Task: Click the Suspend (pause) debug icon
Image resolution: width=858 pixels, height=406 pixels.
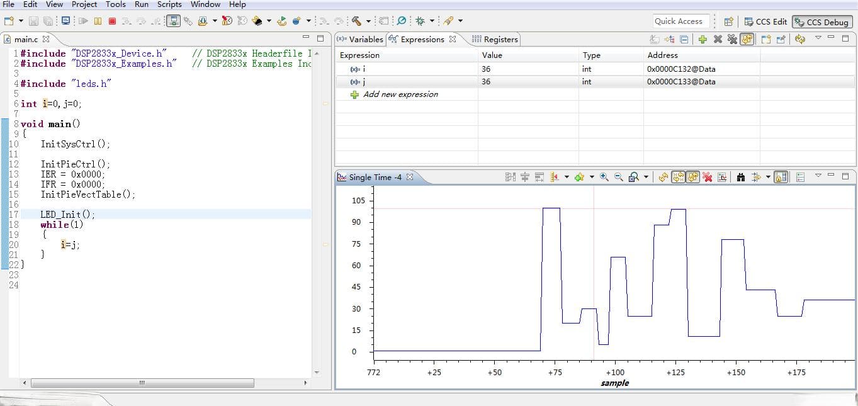Action: (x=98, y=21)
